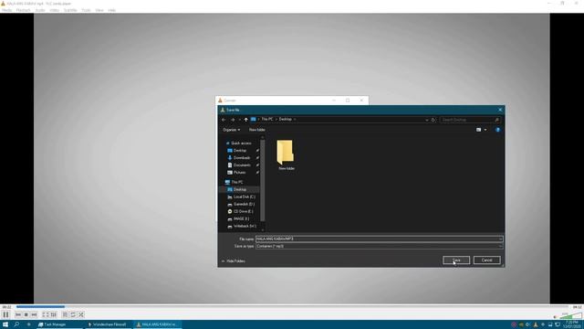Open VLC extended settings button

(x=54, y=314)
